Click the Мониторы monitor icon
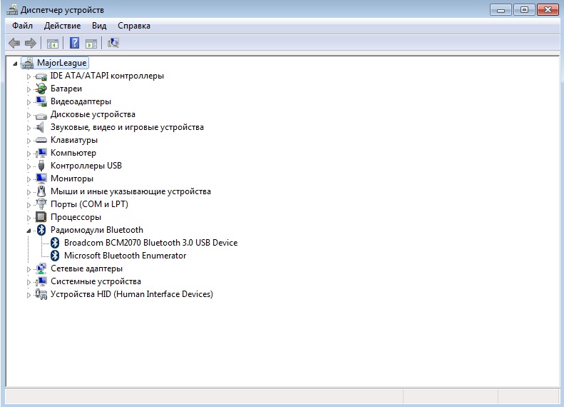 coord(41,179)
